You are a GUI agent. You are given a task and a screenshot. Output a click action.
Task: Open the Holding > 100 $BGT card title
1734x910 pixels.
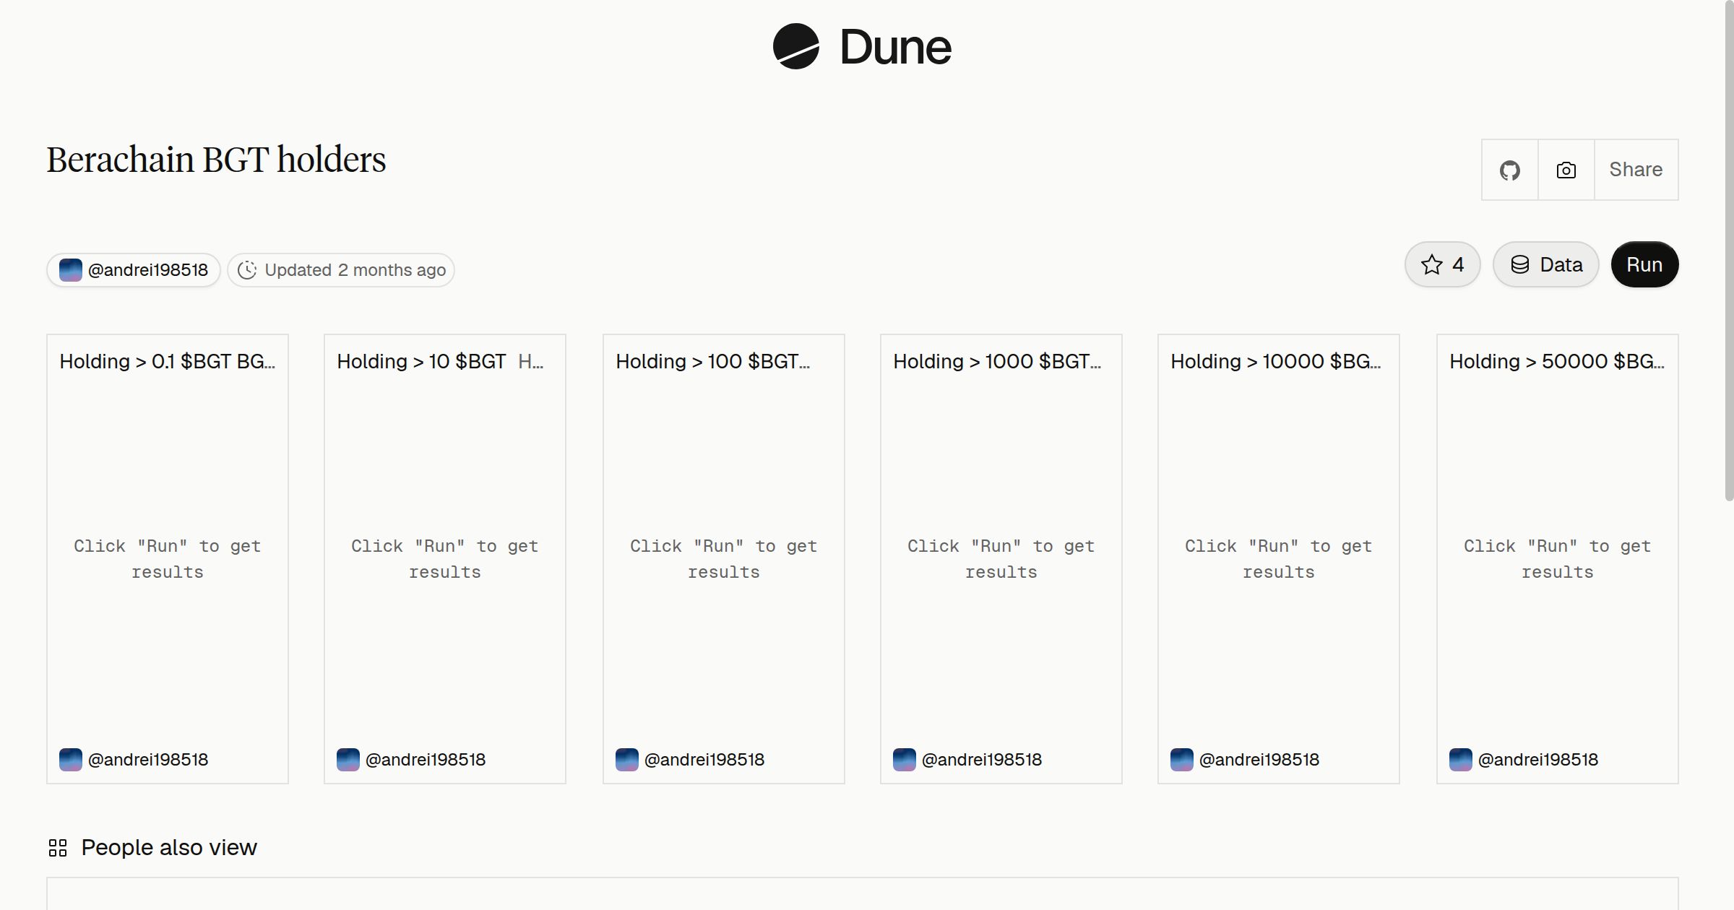pos(712,361)
